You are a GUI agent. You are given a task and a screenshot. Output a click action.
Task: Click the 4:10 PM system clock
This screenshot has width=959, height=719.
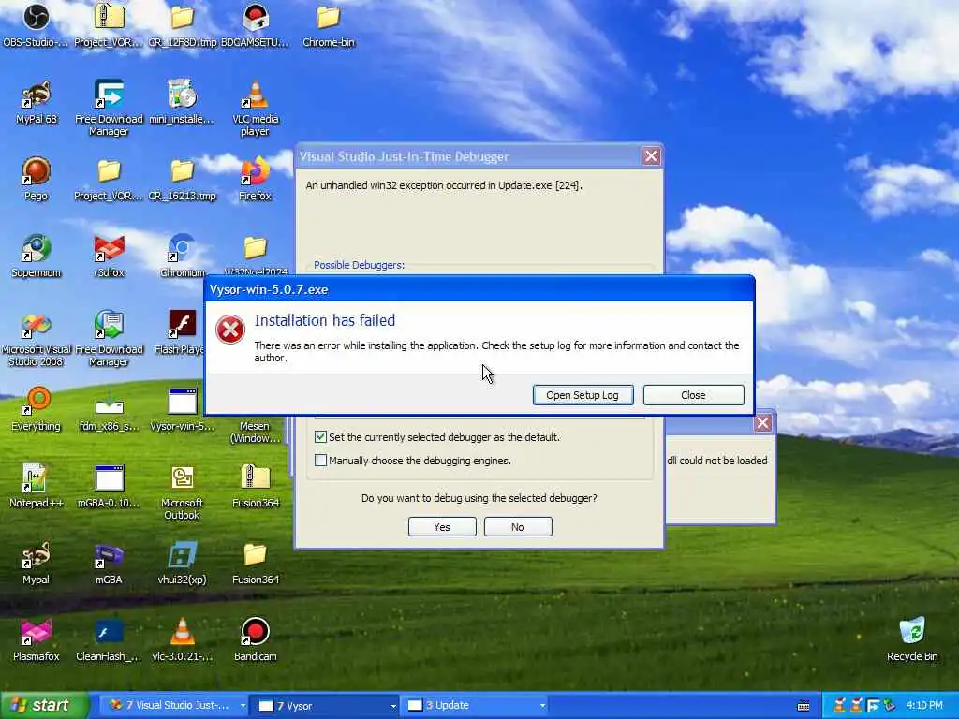point(924,705)
